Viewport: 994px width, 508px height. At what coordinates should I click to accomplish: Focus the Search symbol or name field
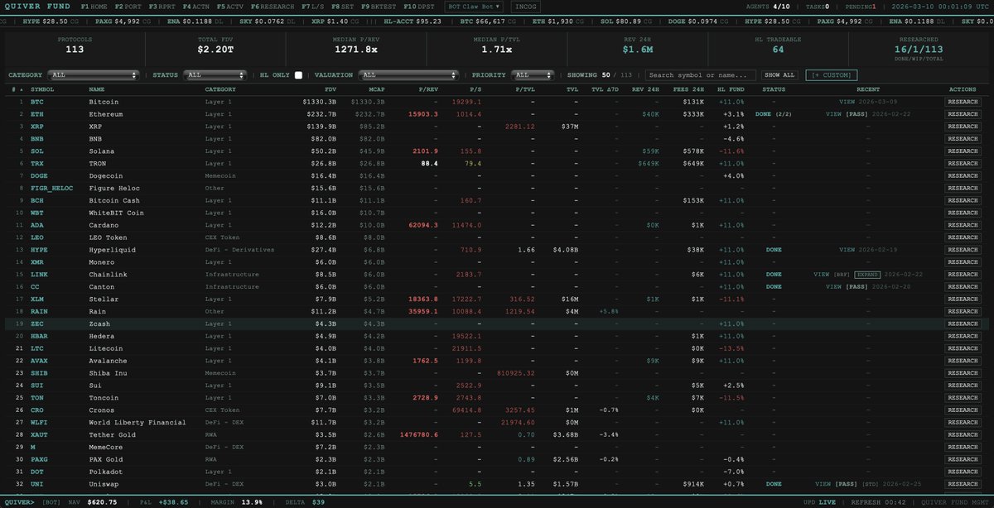point(701,74)
